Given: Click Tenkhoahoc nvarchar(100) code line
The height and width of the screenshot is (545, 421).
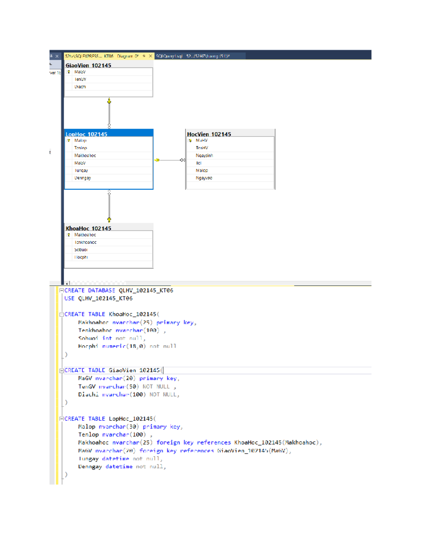Looking at the screenshot, I should pyautogui.click(x=122, y=331).
